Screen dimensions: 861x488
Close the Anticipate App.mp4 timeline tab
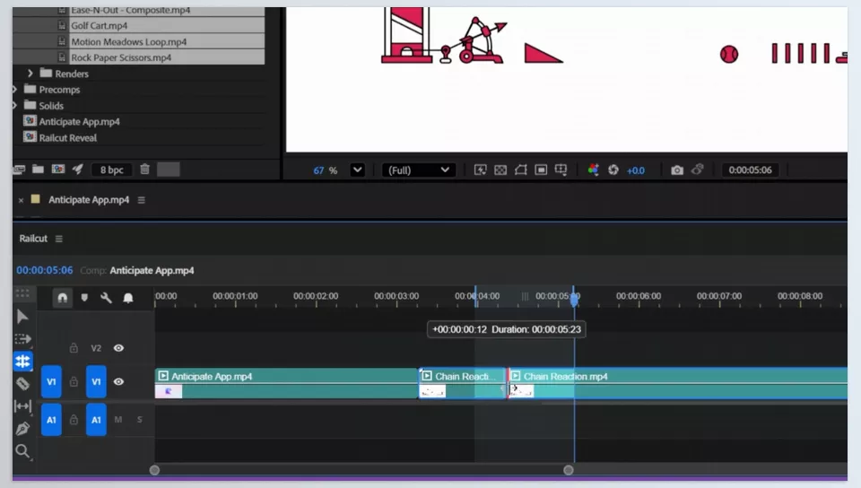coord(21,200)
